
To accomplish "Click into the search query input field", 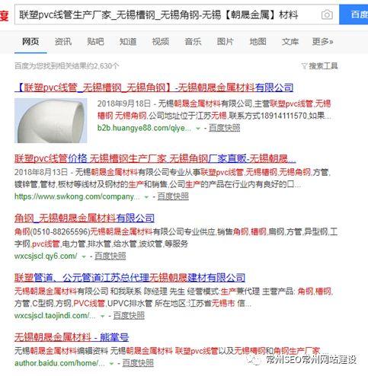I will (x=168, y=14).
